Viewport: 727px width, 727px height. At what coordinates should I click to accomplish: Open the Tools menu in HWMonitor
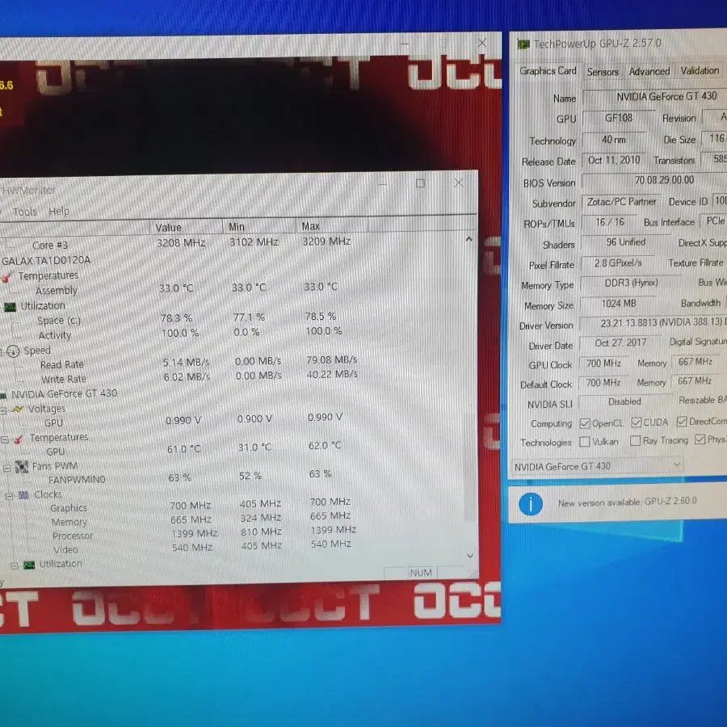24,212
